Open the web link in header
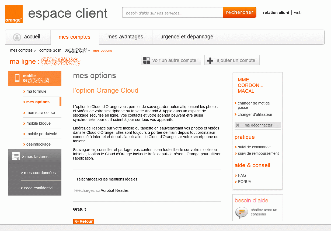Screen dimensions: 331x231 298,13
